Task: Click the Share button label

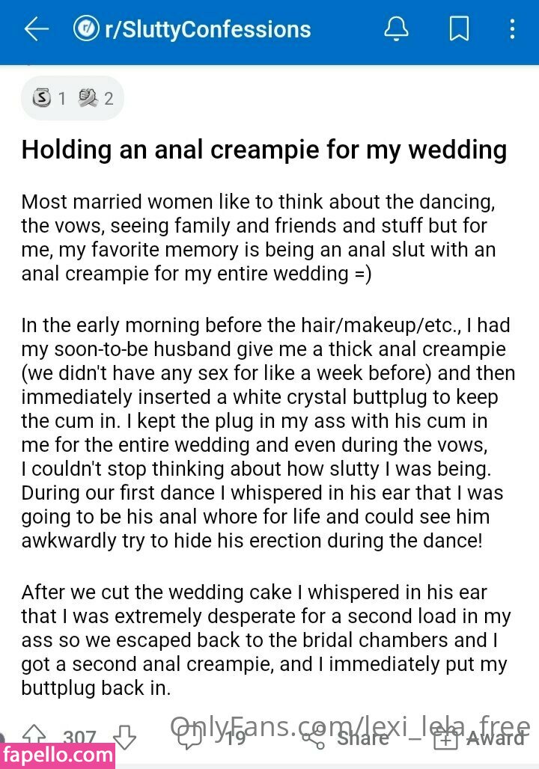Action: tap(362, 738)
